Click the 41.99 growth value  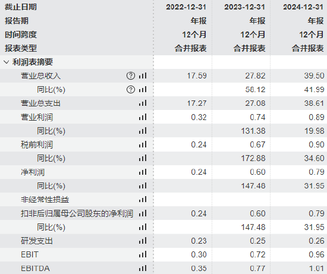pos(314,90)
